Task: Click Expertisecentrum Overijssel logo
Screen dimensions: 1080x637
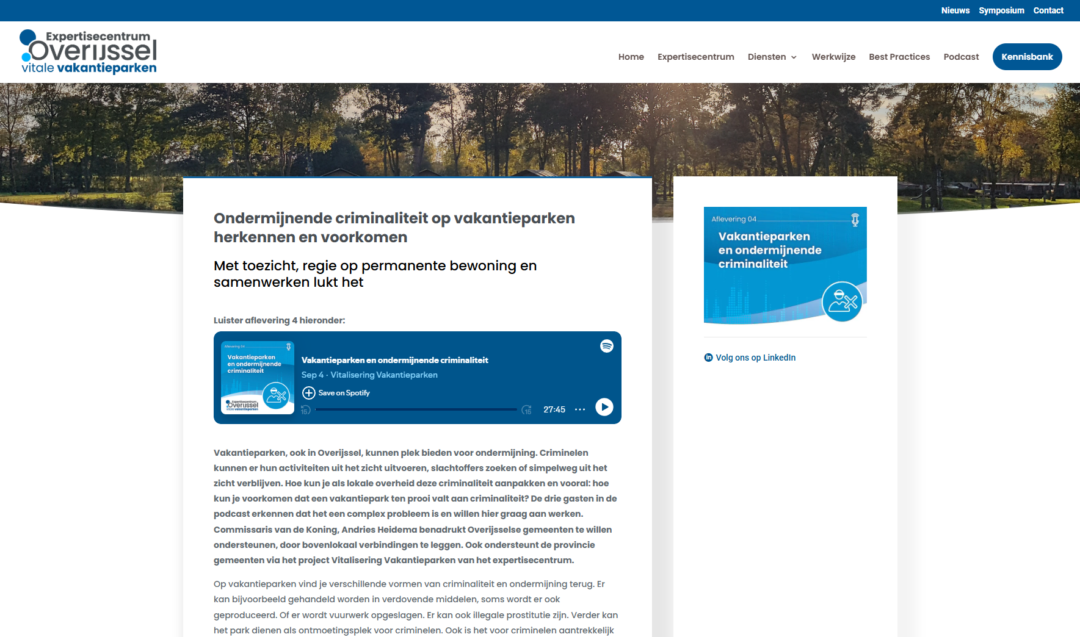Action: [89, 52]
